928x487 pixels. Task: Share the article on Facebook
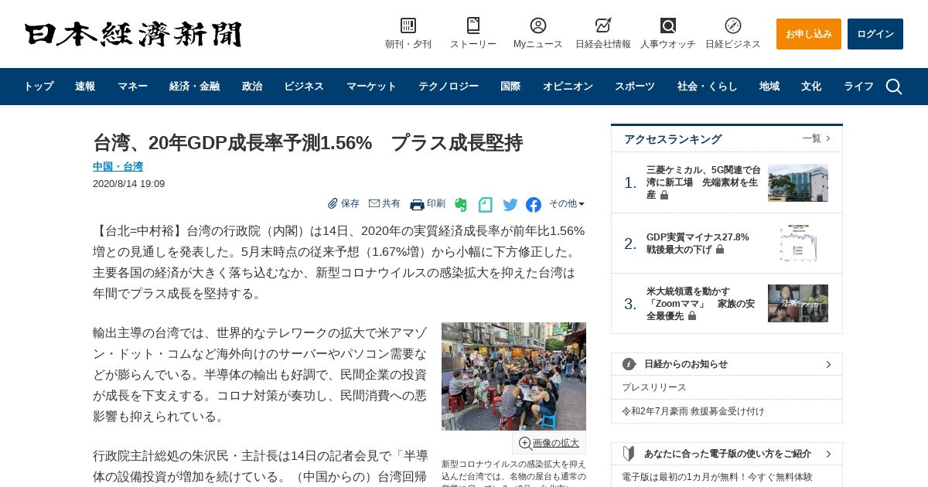tap(534, 205)
